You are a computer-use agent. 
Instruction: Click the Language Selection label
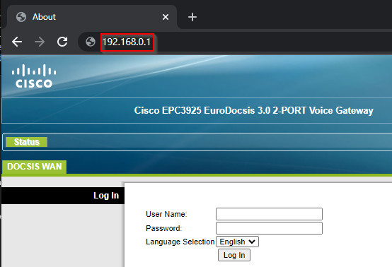[180, 242]
